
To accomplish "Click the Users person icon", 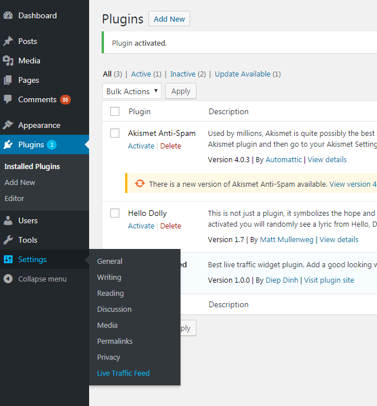I will point(8,220).
